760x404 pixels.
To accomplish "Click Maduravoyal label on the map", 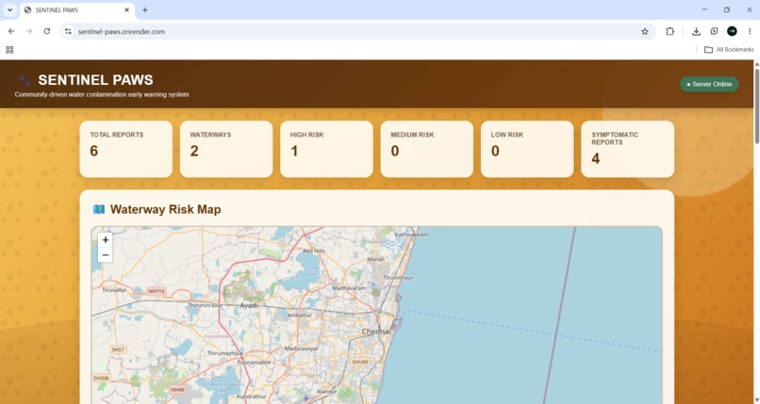I will click(301, 348).
